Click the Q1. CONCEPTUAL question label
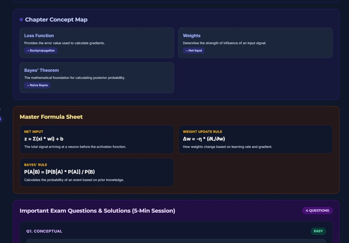Screen dimensions: 349x243 point(44,231)
